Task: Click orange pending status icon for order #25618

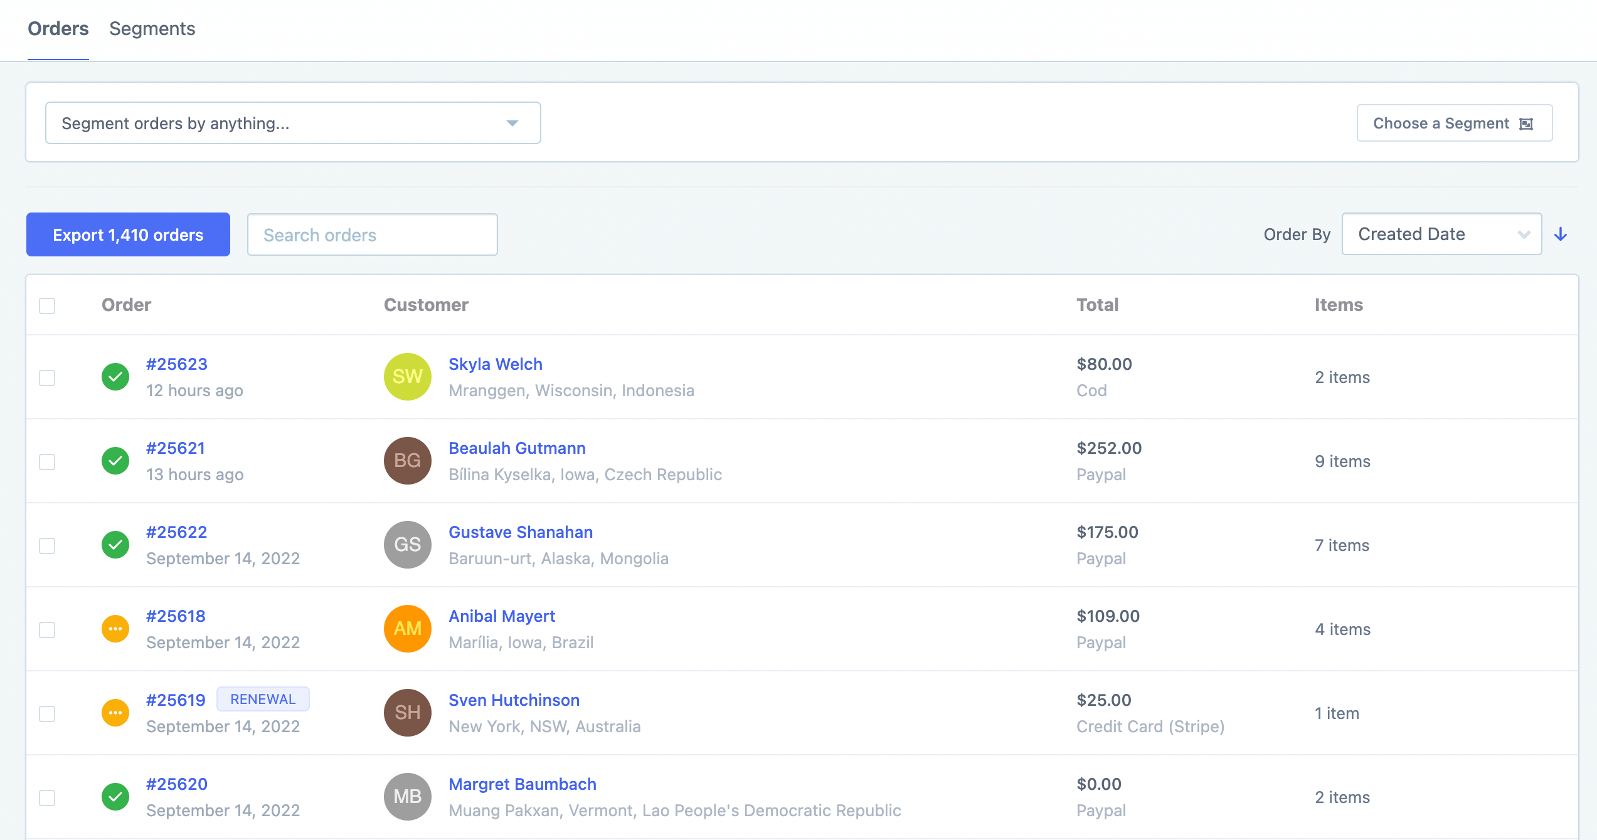Action: pyautogui.click(x=115, y=629)
